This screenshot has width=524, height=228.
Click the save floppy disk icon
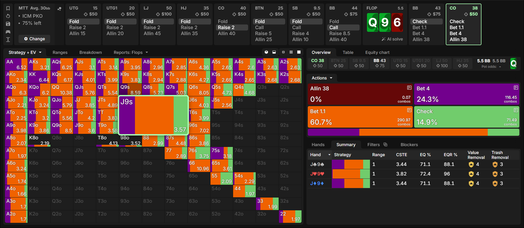point(8,24)
